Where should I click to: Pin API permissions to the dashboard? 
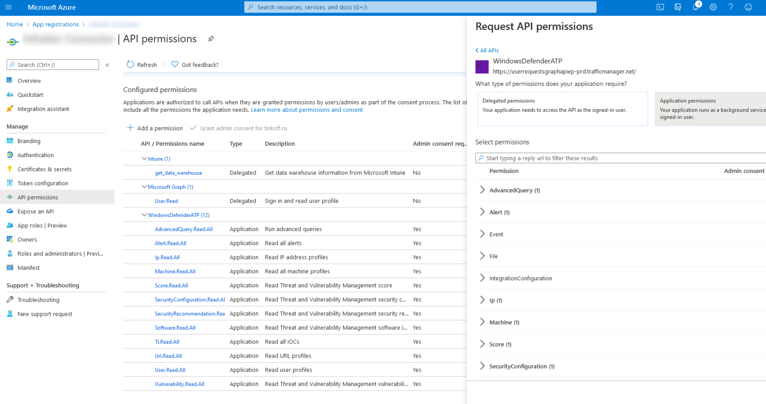pyautogui.click(x=210, y=38)
